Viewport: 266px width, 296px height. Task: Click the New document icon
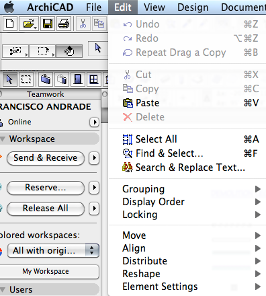coord(10,24)
